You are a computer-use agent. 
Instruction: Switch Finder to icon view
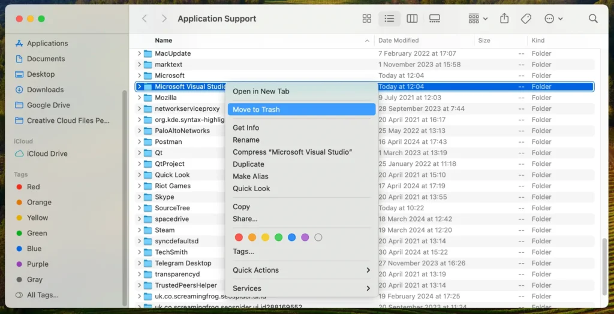click(x=367, y=19)
